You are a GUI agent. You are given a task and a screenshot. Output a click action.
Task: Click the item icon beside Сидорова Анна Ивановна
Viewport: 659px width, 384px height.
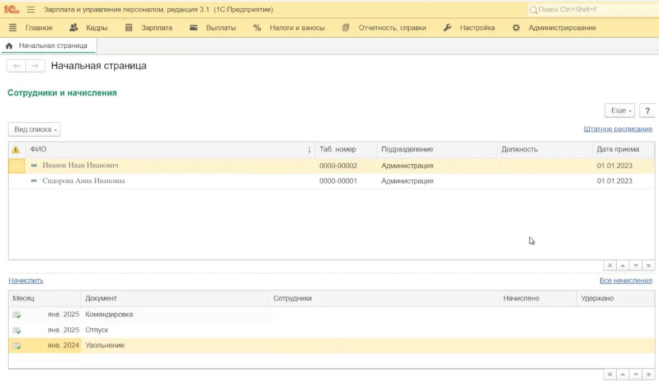[34, 180]
